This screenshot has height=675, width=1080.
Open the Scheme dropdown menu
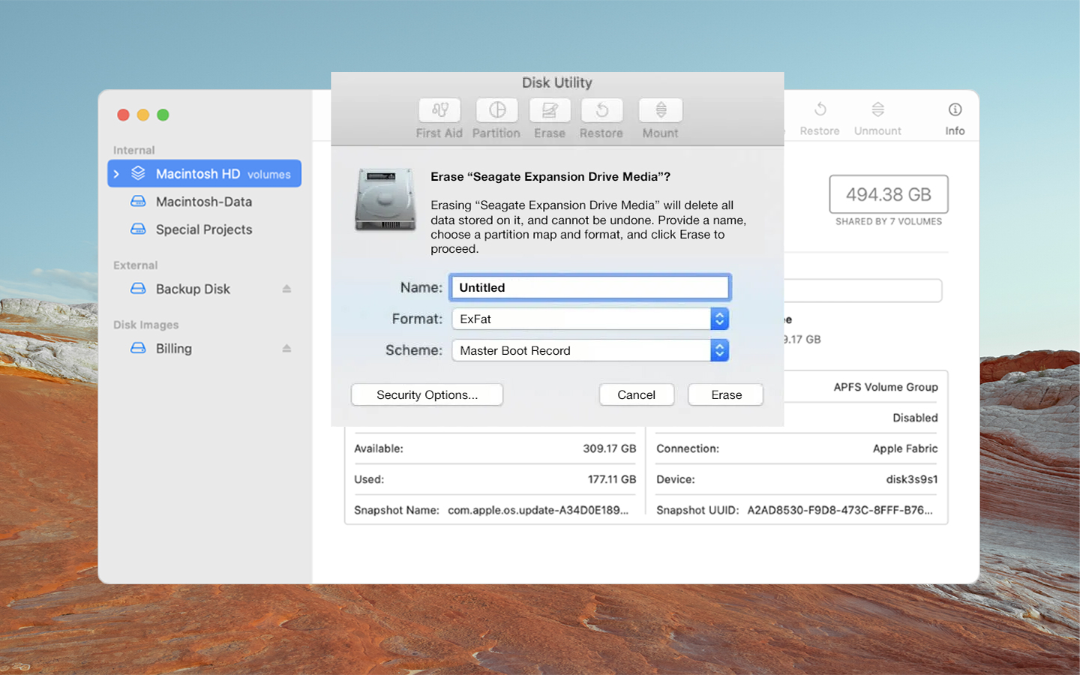[x=590, y=350]
